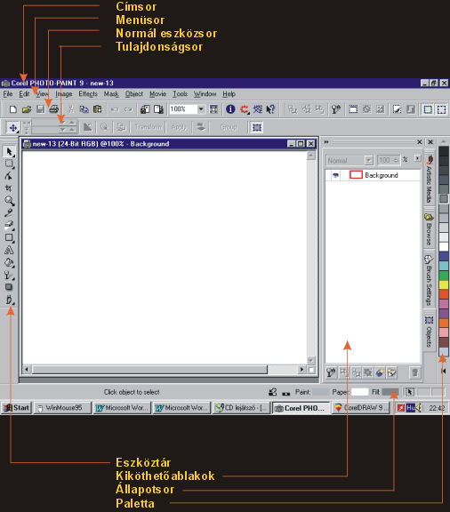Click the Print icon in the toolbar
450x512 pixels.
pos(54,109)
